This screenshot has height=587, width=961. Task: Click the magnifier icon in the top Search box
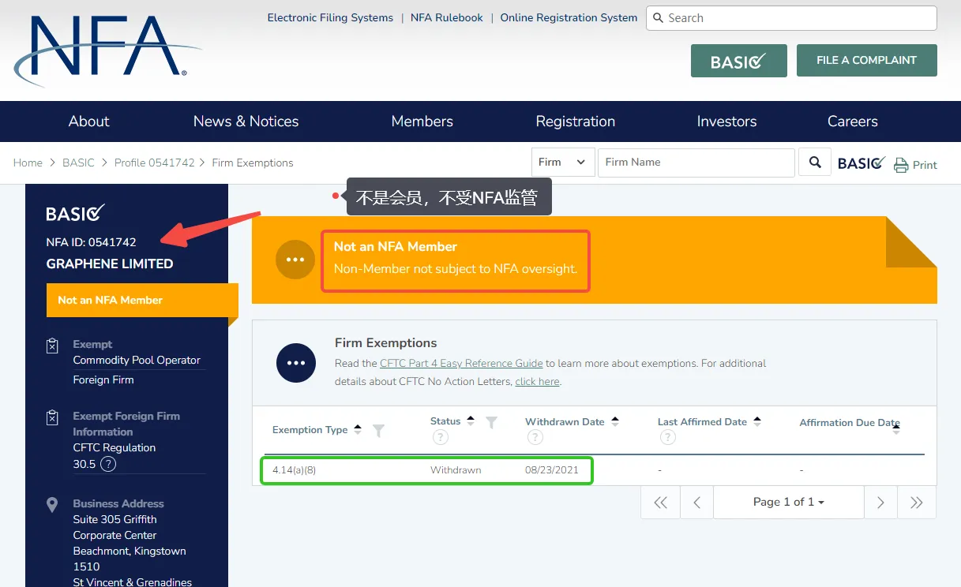coord(658,18)
